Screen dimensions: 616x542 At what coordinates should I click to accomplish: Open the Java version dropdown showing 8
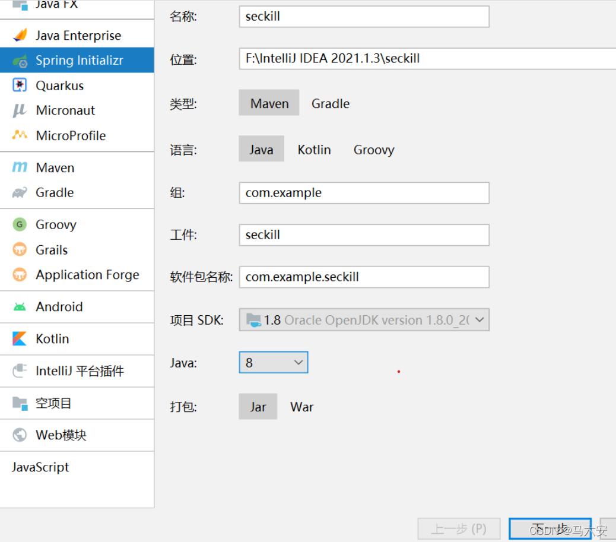point(274,362)
